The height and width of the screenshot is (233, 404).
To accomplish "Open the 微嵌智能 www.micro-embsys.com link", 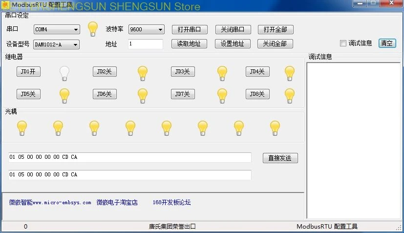I will (x=50, y=202).
